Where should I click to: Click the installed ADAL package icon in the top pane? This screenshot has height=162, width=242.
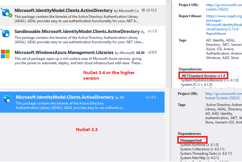[6, 13]
